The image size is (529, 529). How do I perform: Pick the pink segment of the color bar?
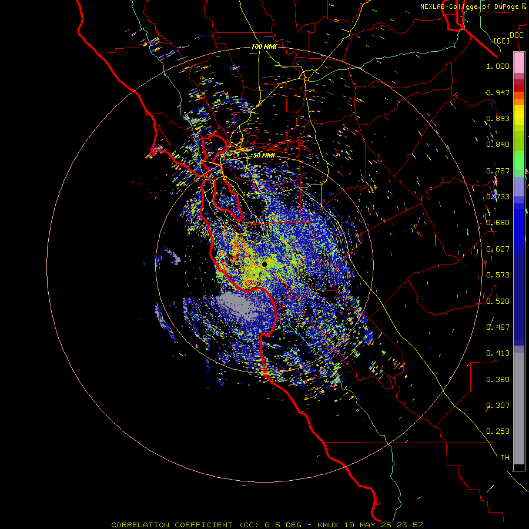click(519, 63)
